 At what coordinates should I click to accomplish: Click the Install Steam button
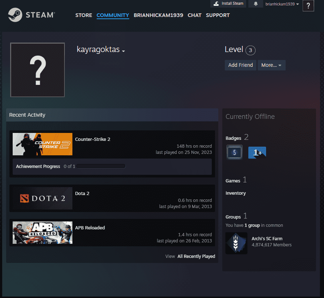click(x=228, y=4)
